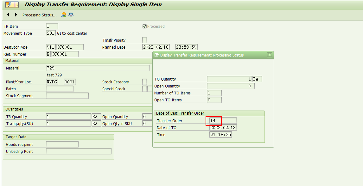The height and width of the screenshot is (186, 363).
Task: Click the EA unit field beside TO Quantity
Action: [x=257, y=79]
